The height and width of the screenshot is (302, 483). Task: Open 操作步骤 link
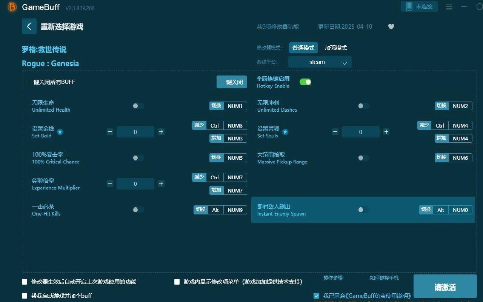click(x=333, y=278)
